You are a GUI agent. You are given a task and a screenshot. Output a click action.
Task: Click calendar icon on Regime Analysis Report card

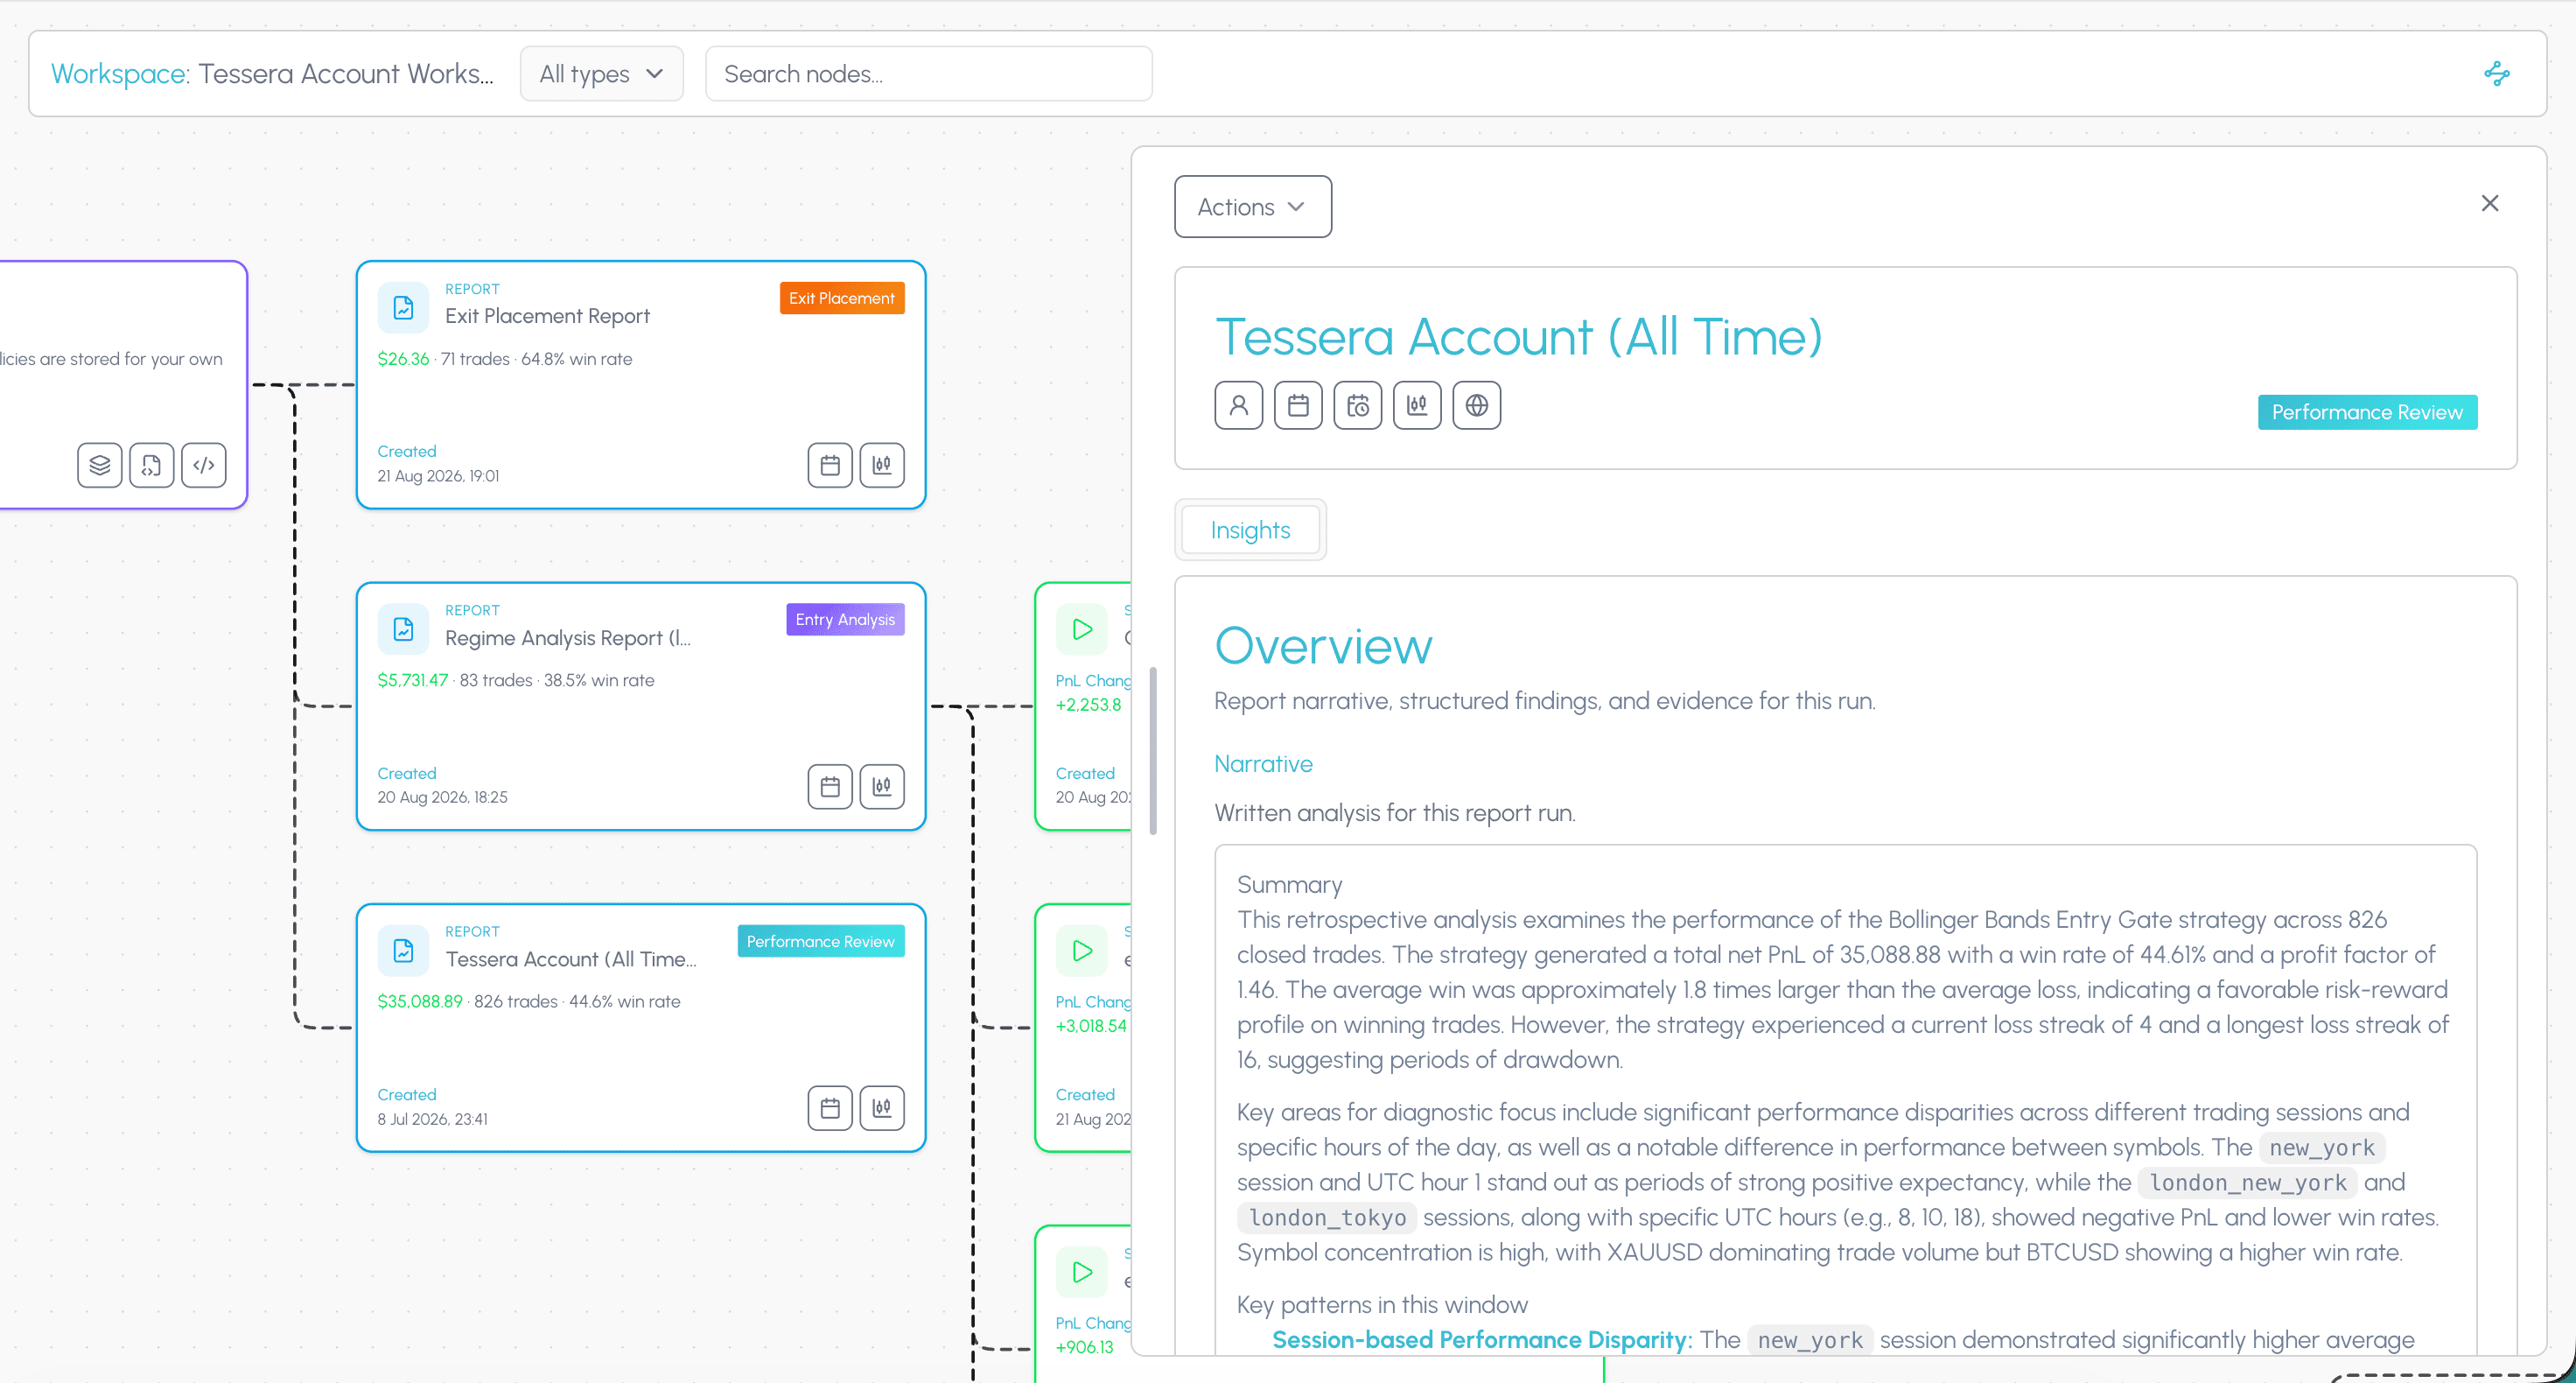tap(829, 787)
